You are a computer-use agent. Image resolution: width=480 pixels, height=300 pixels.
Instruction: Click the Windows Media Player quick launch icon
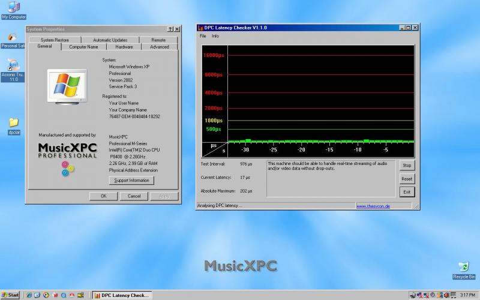[x=46, y=295]
